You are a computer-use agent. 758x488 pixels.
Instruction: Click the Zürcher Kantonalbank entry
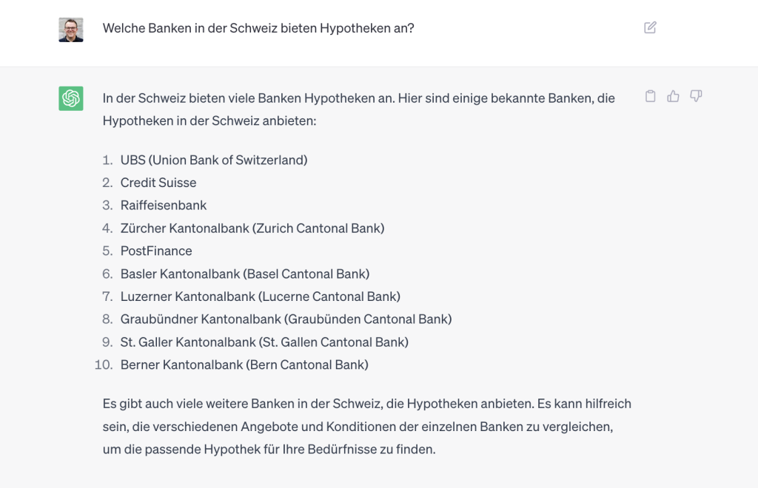[x=252, y=228]
